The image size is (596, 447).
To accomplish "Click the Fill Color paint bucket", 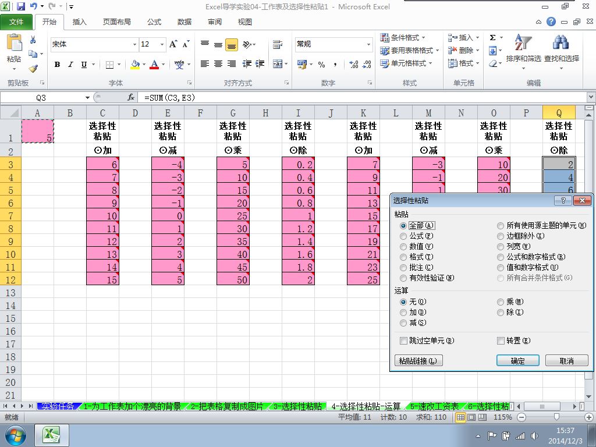I will [x=135, y=65].
